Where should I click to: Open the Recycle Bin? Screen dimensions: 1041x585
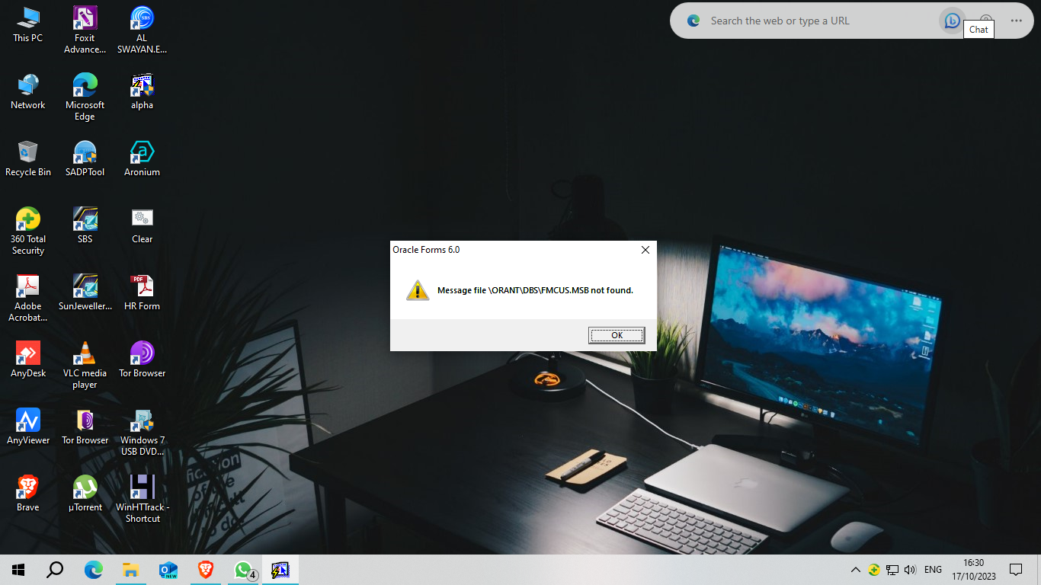(x=28, y=152)
